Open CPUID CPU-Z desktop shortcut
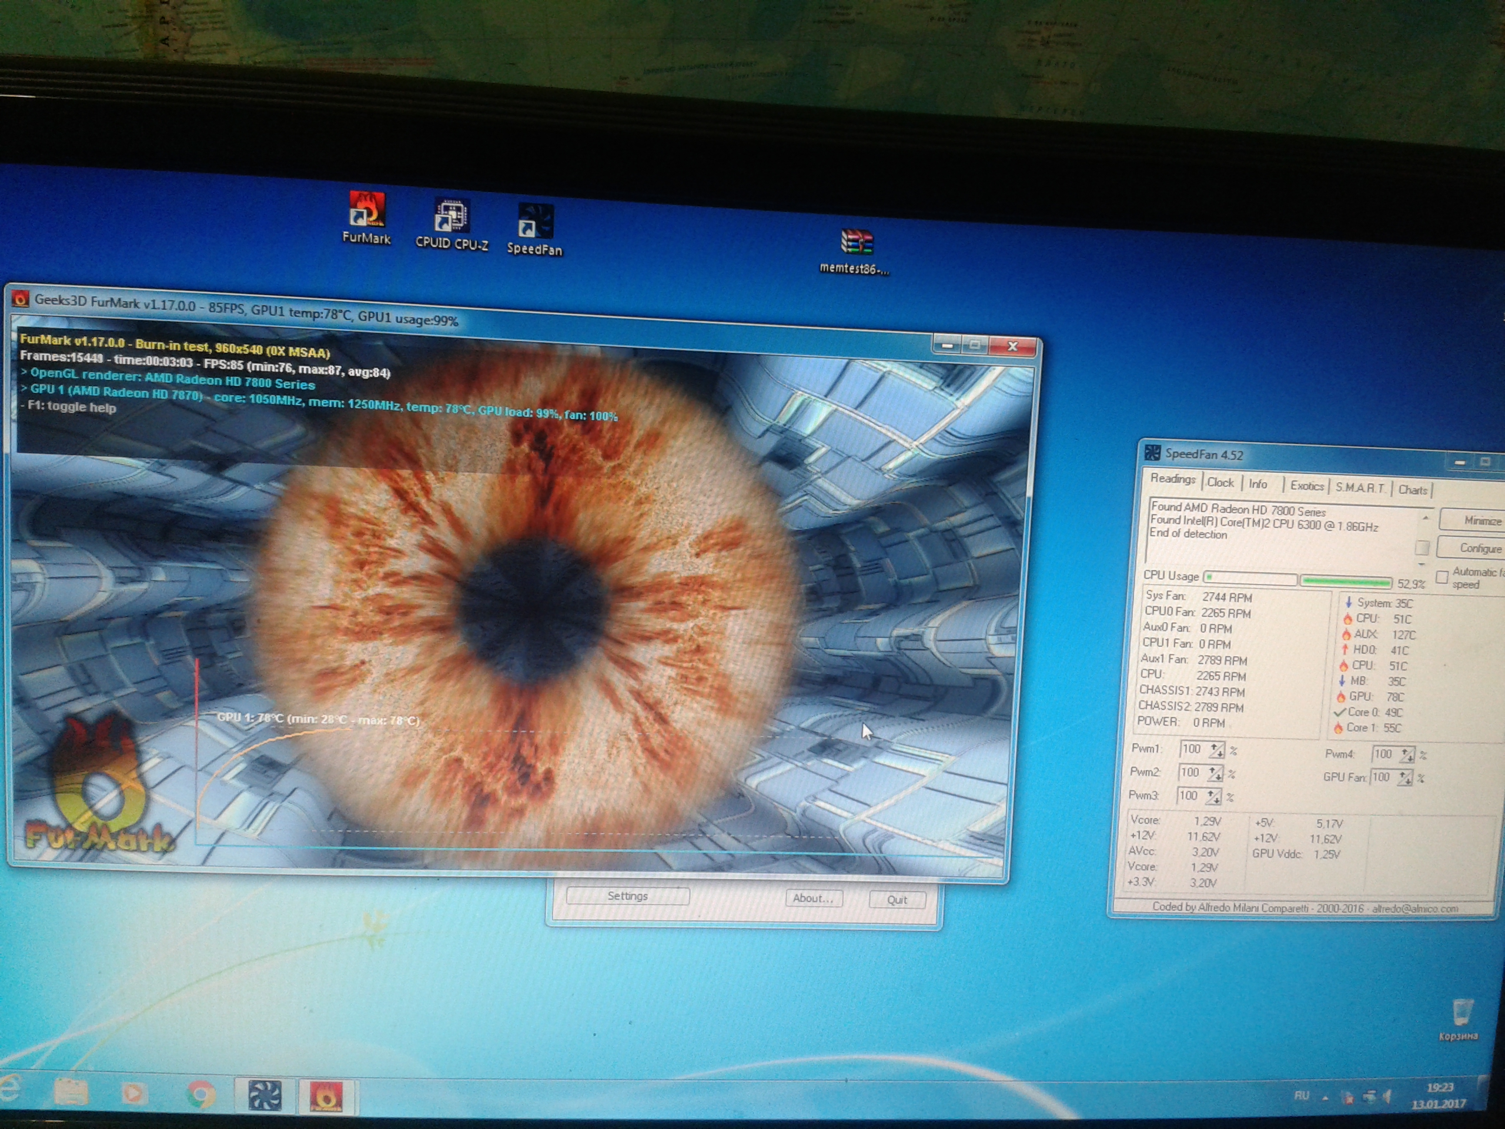Viewport: 1505px width, 1129px height. point(450,216)
